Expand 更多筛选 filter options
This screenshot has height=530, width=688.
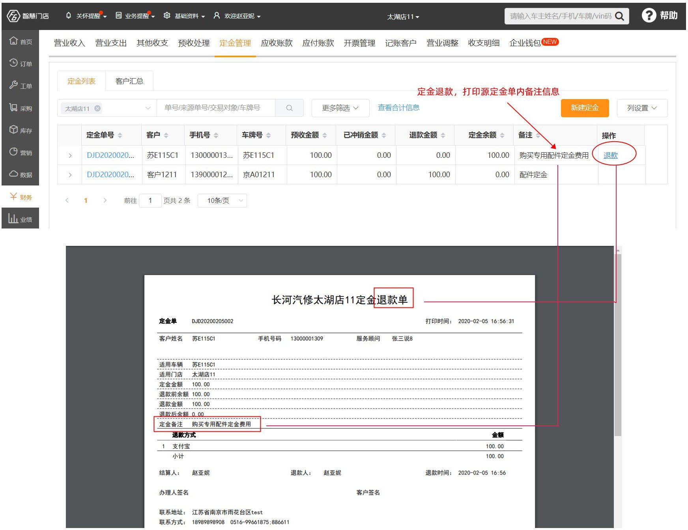point(340,108)
